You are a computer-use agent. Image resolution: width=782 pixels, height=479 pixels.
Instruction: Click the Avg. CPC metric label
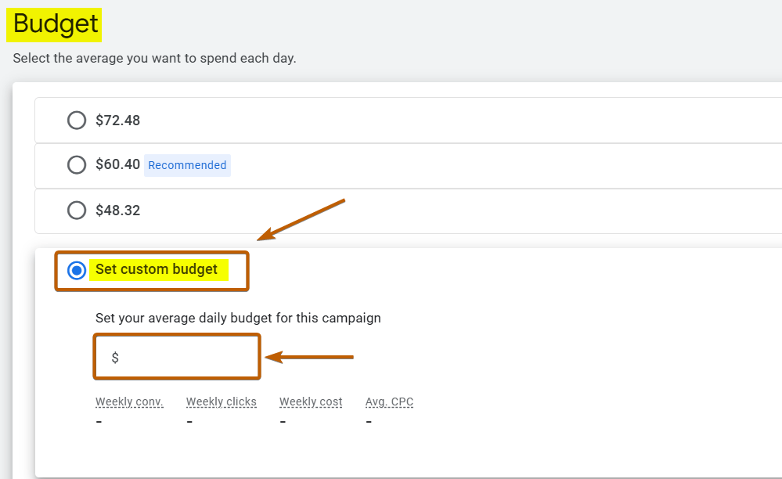[389, 402]
